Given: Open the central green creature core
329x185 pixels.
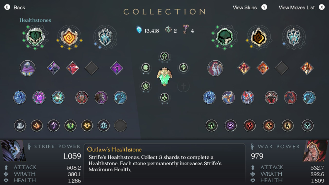Looking at the screenshot, I should point(164,77).
